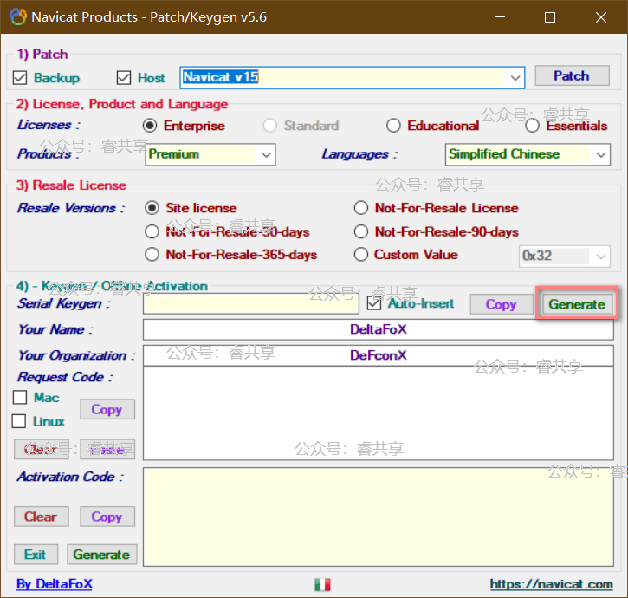Clear the activation code

coord(42,517)
